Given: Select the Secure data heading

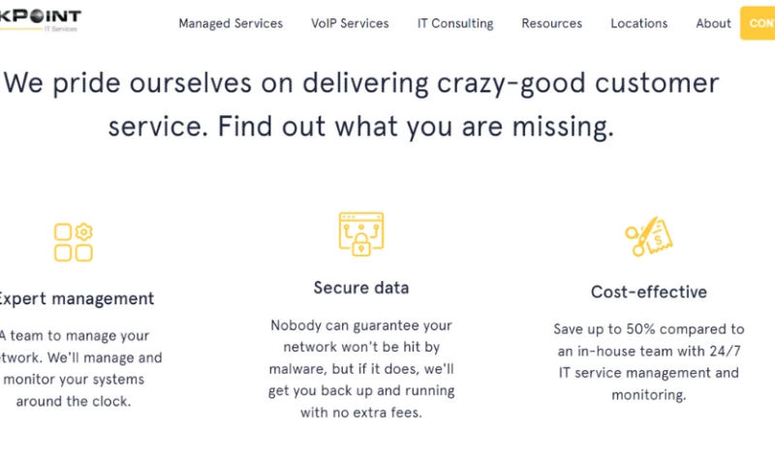Looking at the screenshot, I should click(x=361, y=288).
